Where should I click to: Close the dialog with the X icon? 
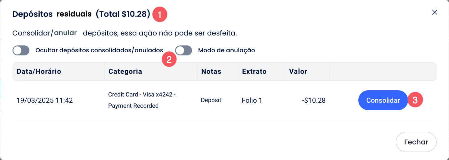434,12
